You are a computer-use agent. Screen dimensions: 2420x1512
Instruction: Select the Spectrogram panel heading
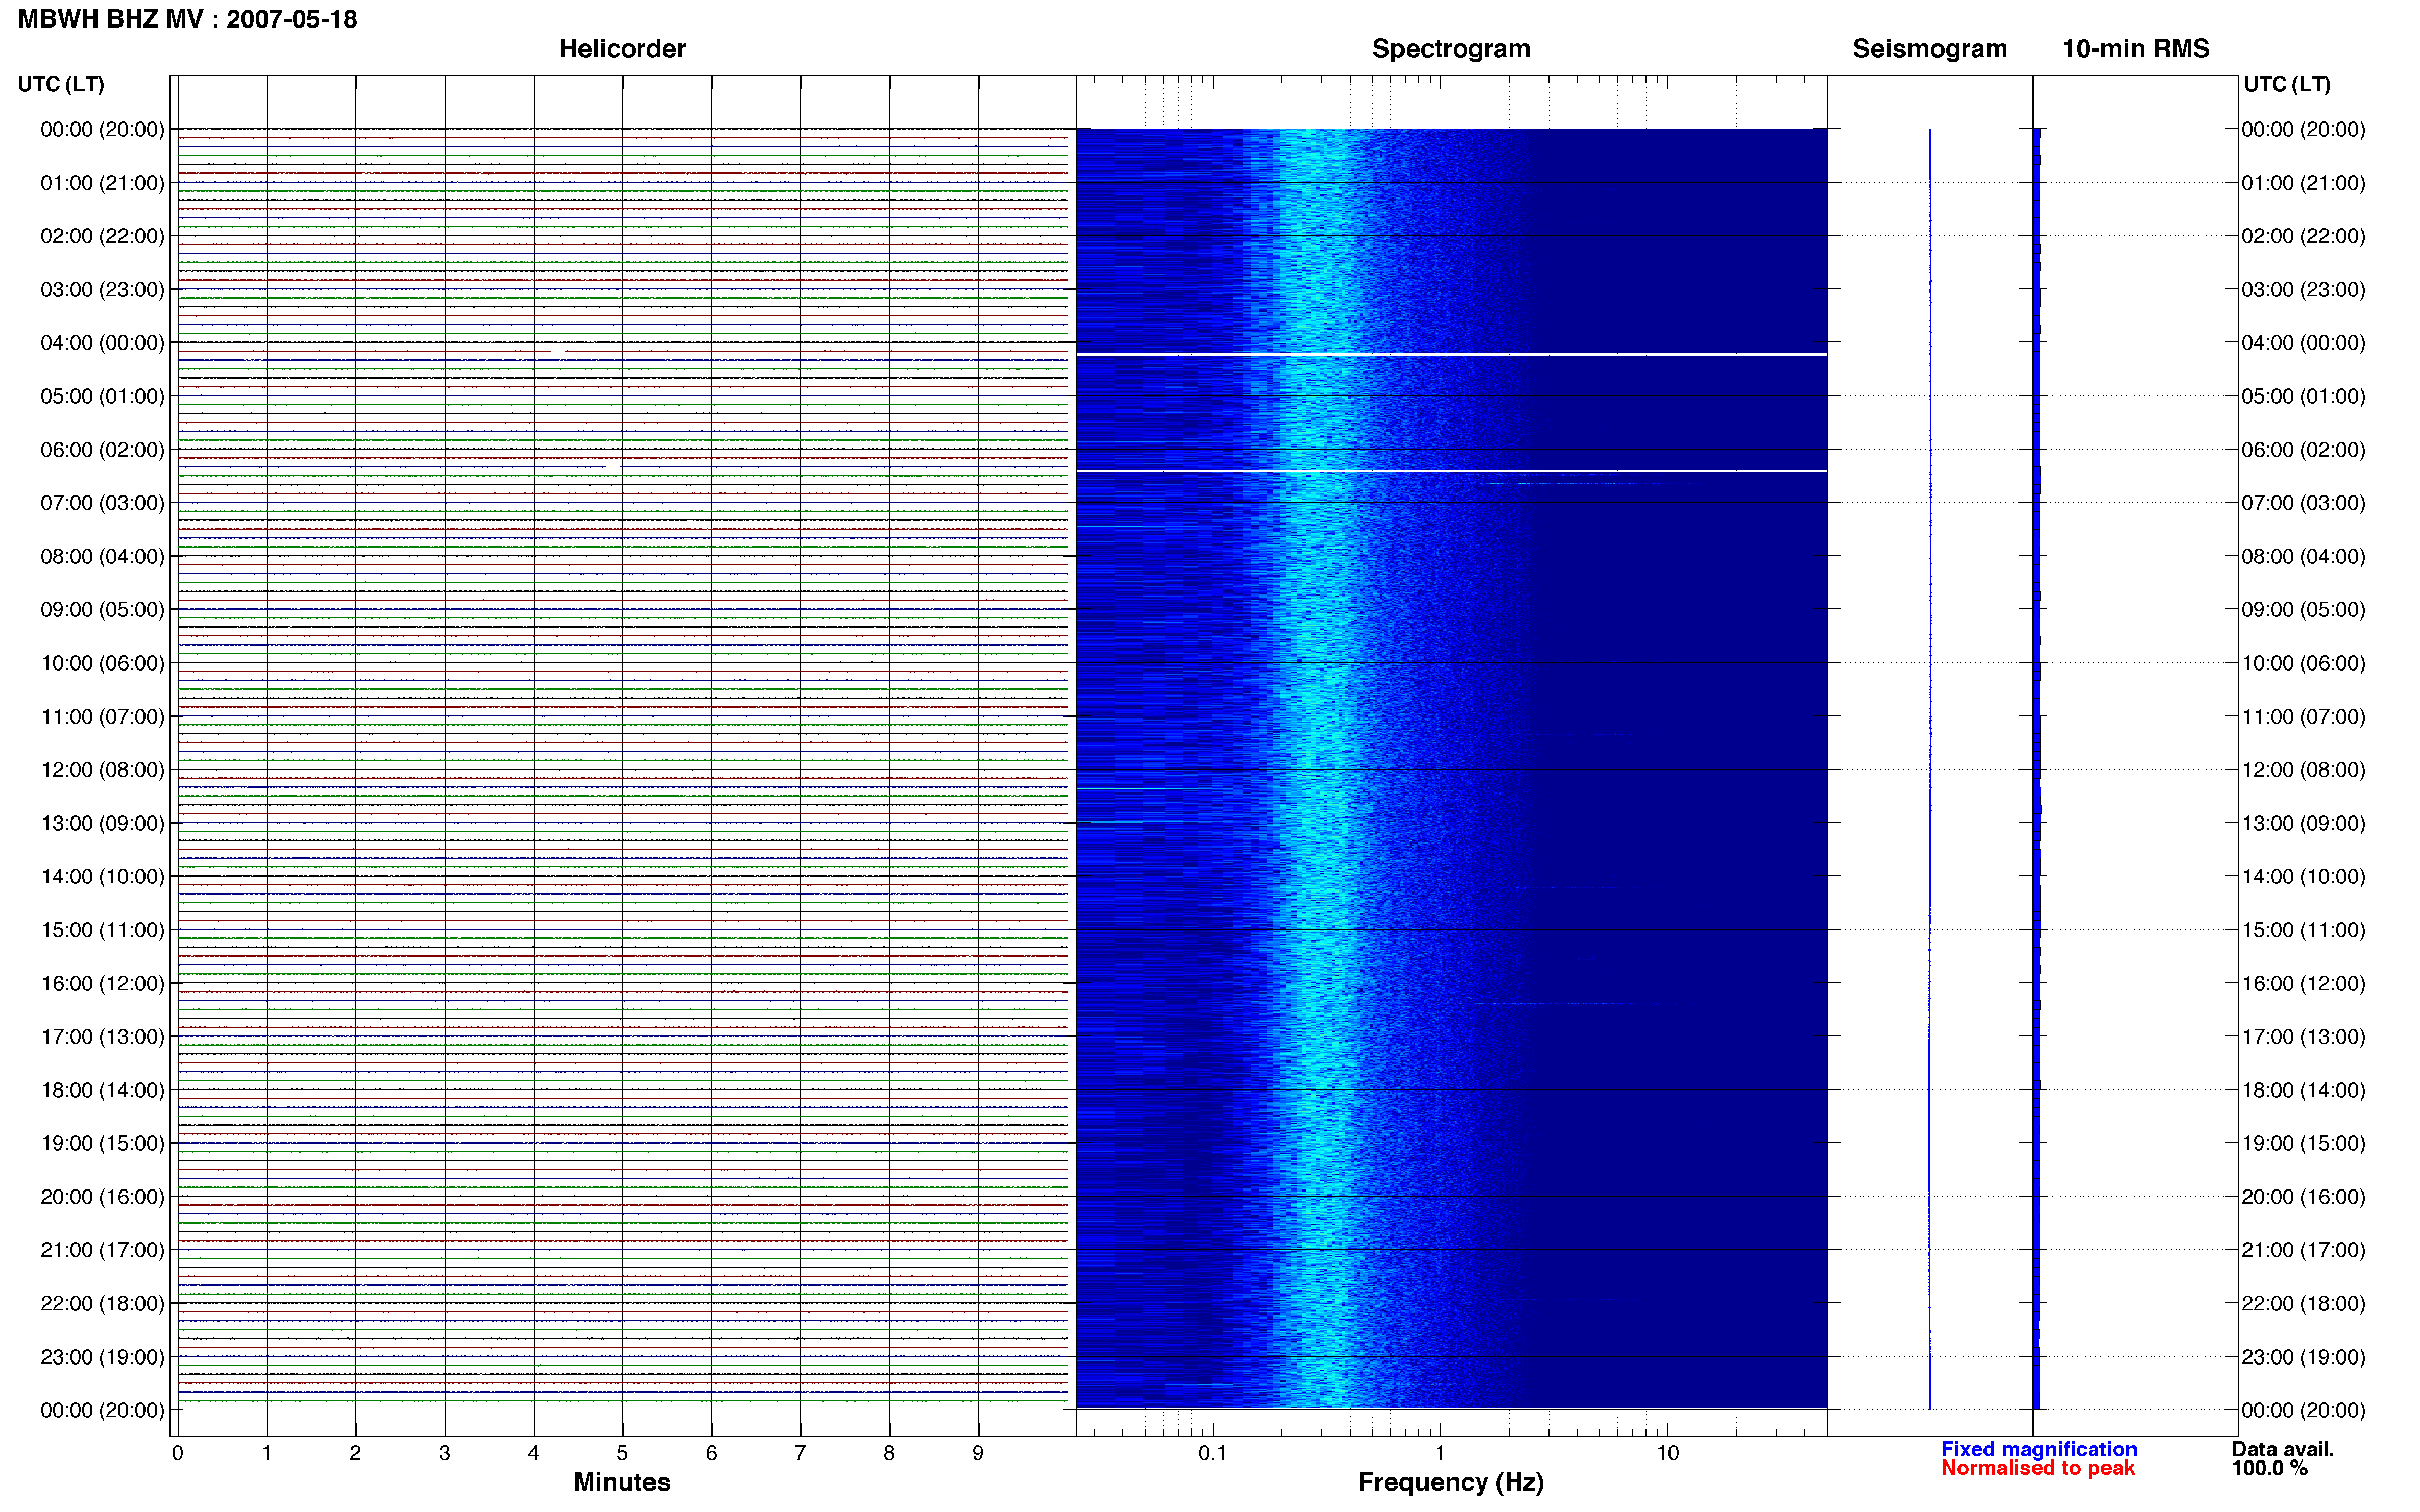(x=1450, y=49)
